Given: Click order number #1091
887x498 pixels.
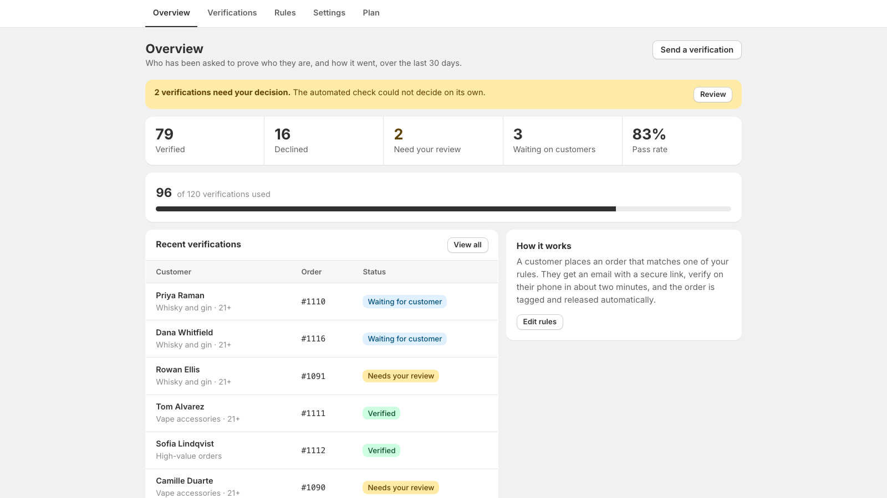Looking at the screenshot, I should coord(313,376).
